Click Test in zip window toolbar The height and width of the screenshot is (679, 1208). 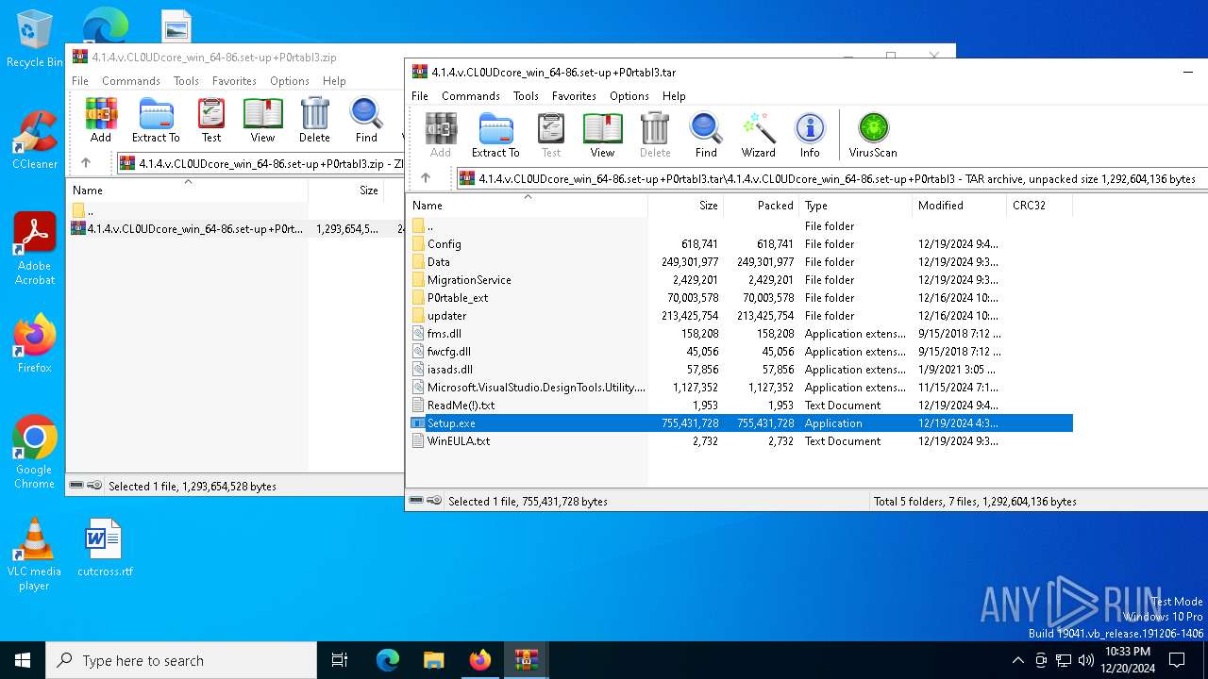[211, 120]
